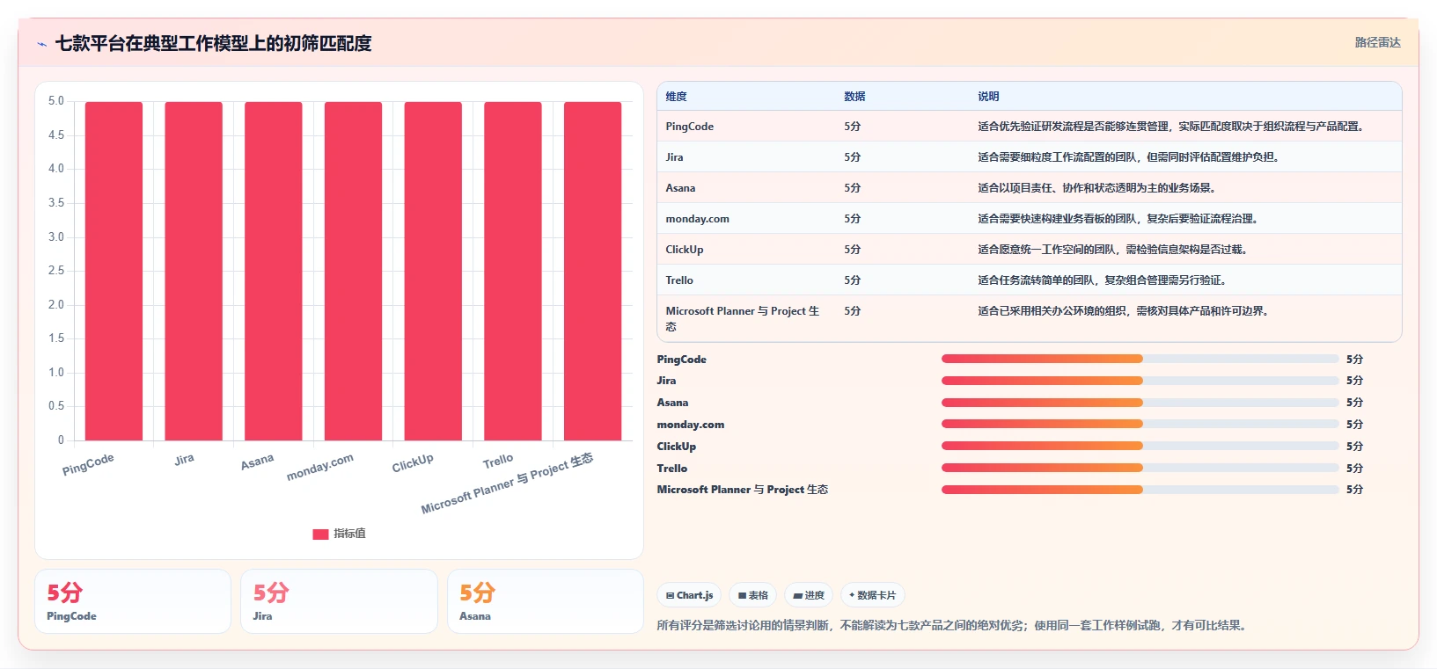Image resolution: width=1437 pixels, height=669 pixels.
Task: Click the PingCode bar in chart
Action: pyautogui.click(x=114, y=271)
